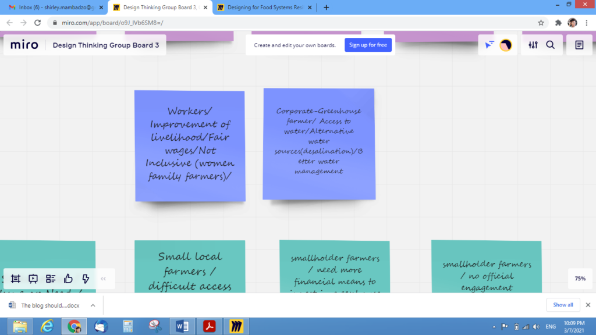Go back to the previous page

[x=9, y=23]
